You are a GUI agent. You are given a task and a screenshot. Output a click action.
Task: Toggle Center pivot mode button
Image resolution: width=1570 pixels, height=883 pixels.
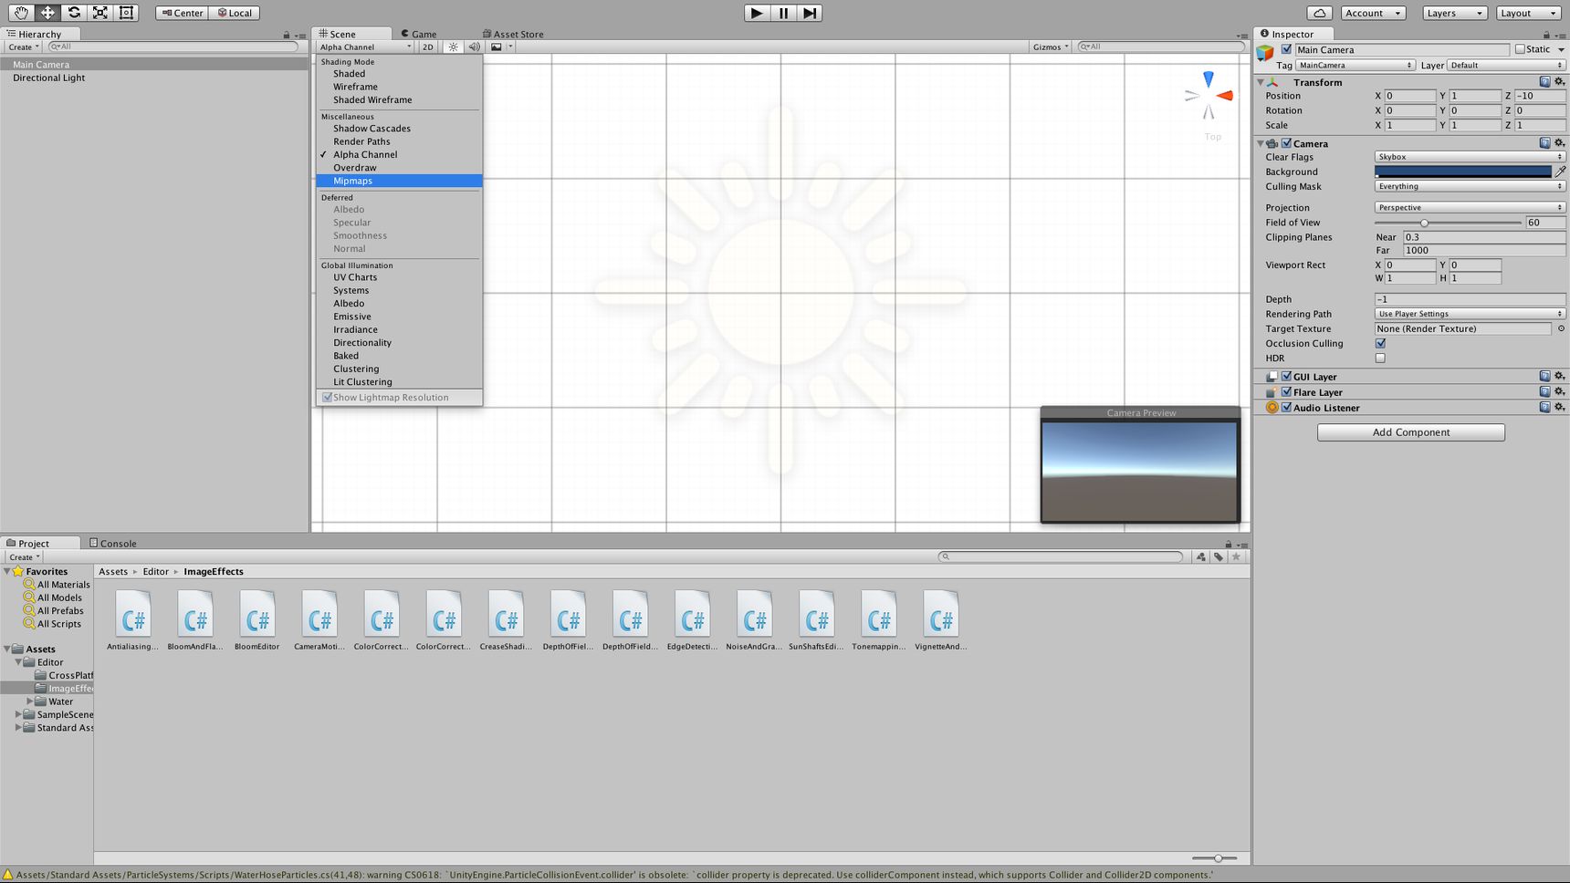[x=183, y=13]
